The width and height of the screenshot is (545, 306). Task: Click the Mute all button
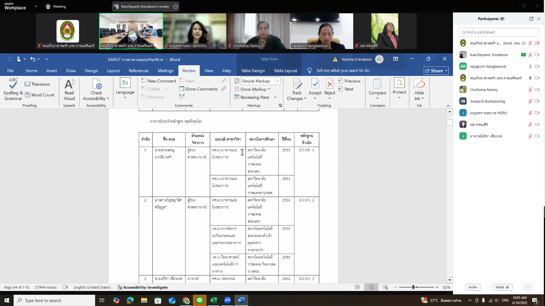tap(502, 287)
